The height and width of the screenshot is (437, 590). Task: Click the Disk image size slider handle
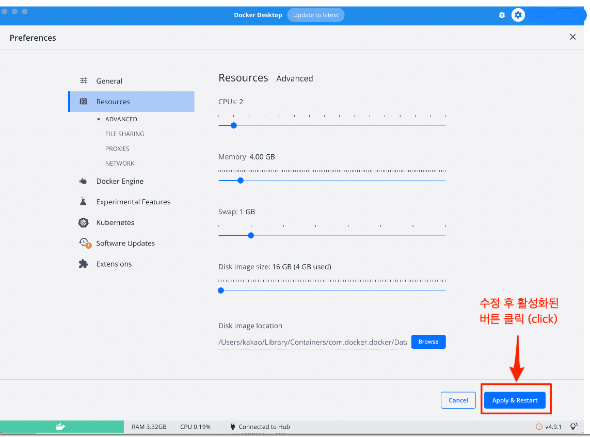(x=221, y=290)
